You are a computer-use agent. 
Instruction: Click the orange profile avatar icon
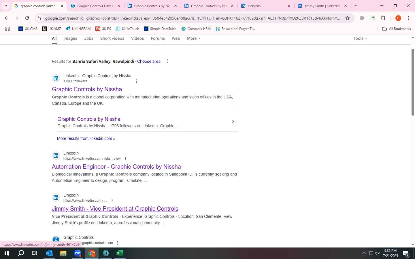point(398,18)
